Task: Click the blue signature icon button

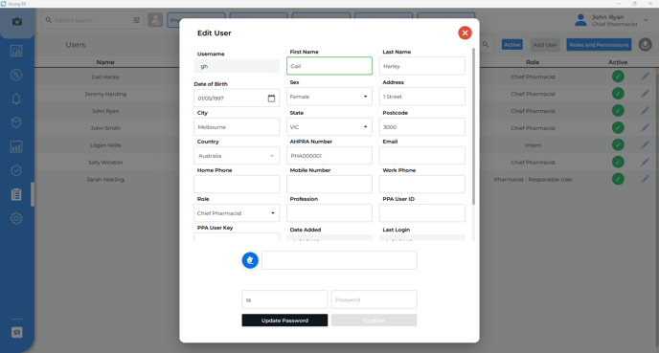Action: click(250, 260)
